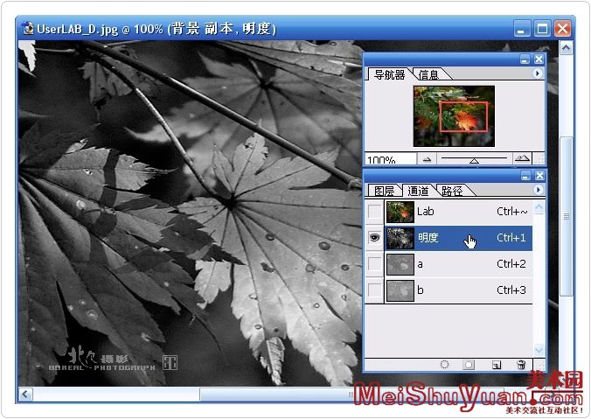Click the Ctrl+2 shortcut text

pos(511,263)
